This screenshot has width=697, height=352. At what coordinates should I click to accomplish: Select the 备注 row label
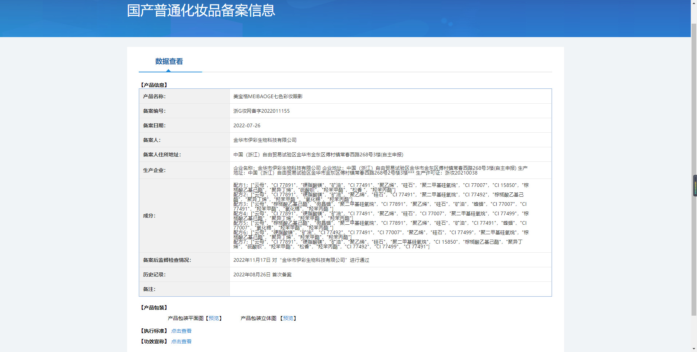pos(149,289)
